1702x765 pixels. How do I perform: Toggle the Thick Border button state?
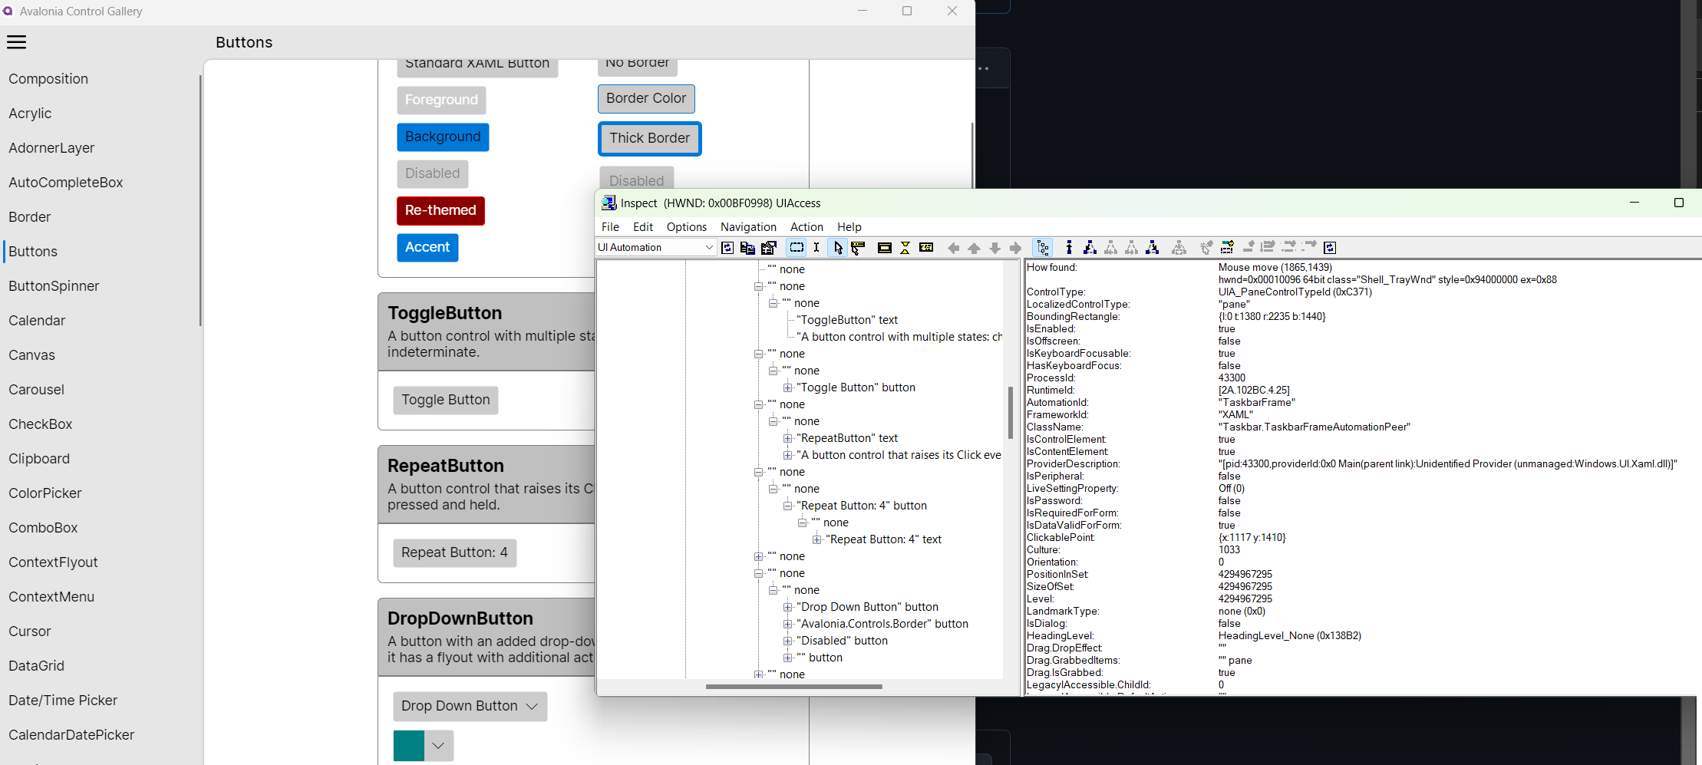649,139
